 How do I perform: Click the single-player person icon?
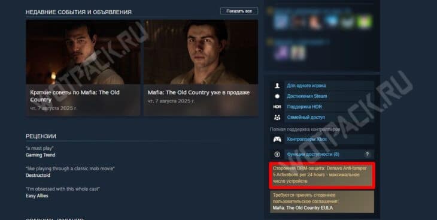click(277, 86)
